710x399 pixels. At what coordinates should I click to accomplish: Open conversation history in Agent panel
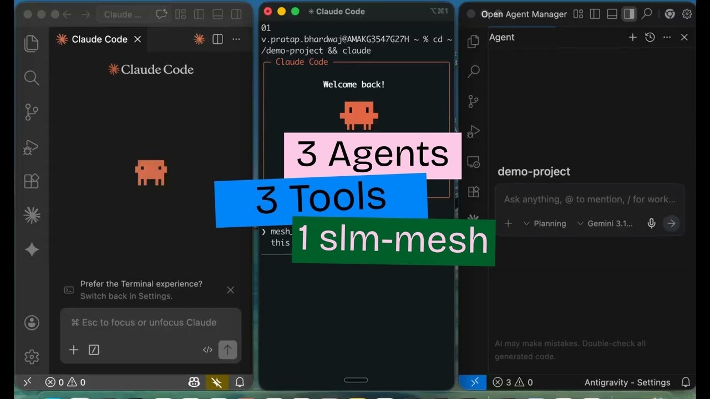[650, 37]
